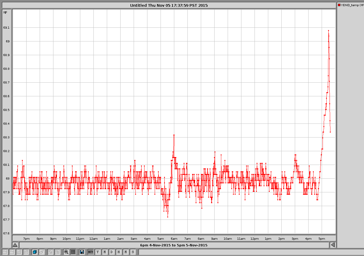Image resolution: width=364 pixels, height=256 pixels.
Task: Set time range to D (day)
Action: tap(112, 252)
